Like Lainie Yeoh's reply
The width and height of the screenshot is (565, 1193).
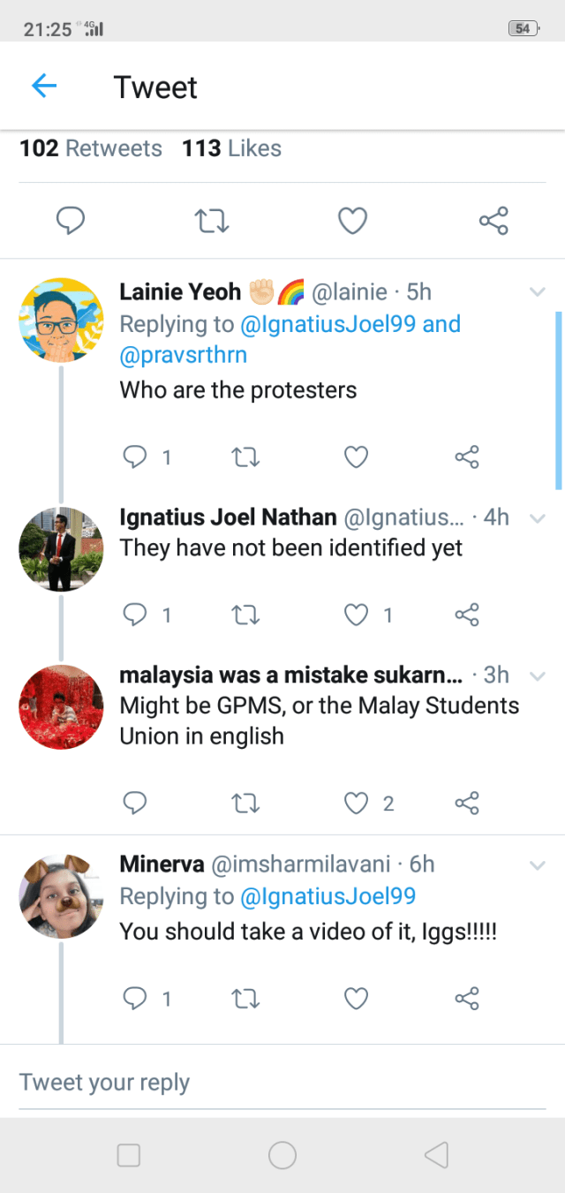tap(355, 457)
